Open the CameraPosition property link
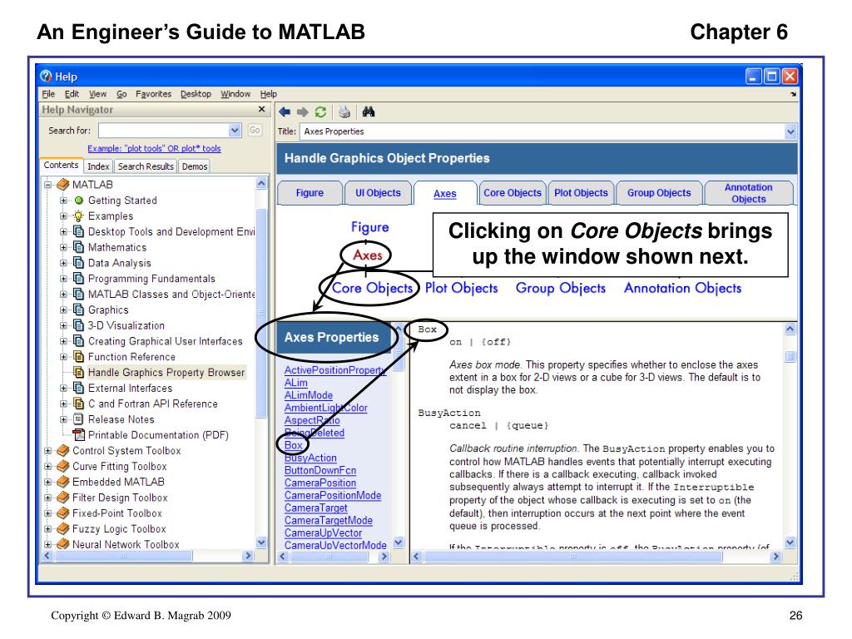 pos(320,483)
